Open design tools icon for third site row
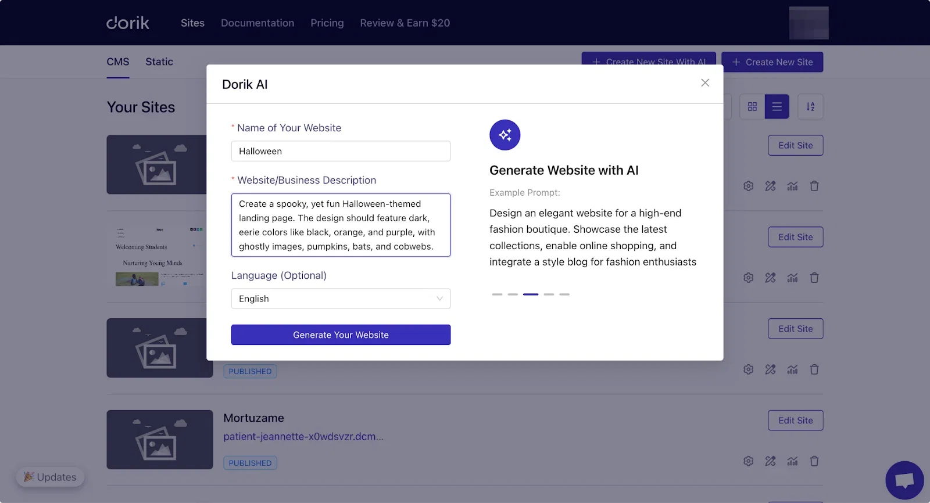Viewport: 930px width, 503px height. pos(770,369)
